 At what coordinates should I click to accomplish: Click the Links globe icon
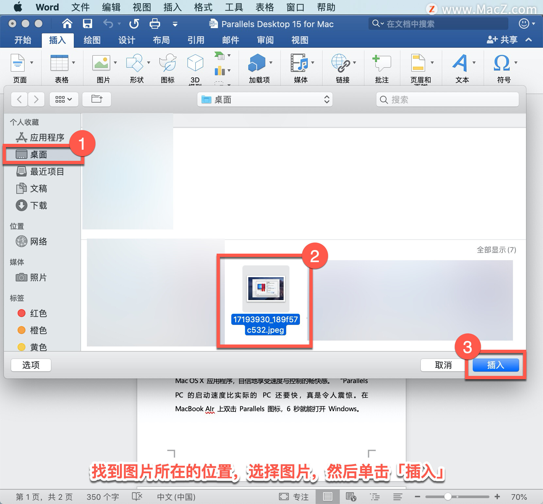341,63
